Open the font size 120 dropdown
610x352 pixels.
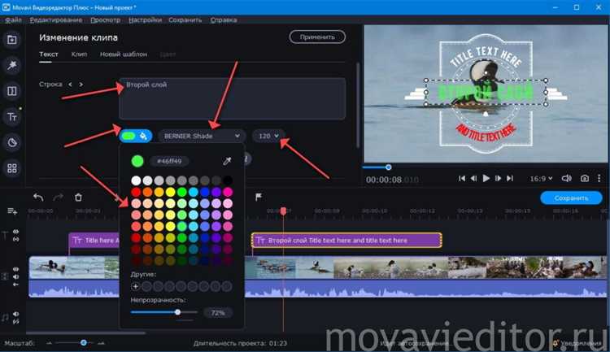[269, 136]
